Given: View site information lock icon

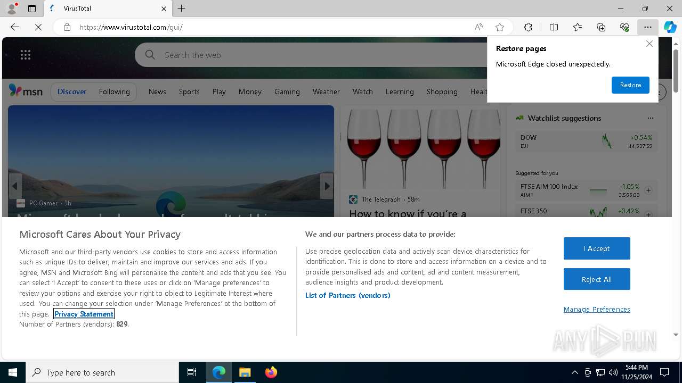Looking at the screenshot, I should 67,27.
